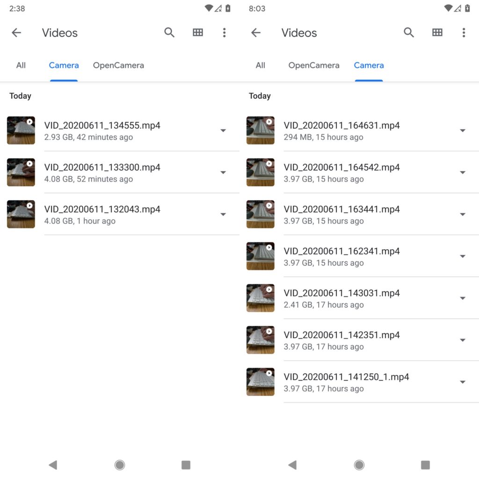
Task: Tap Android back button on left screen
Action: tap(53, 465)
